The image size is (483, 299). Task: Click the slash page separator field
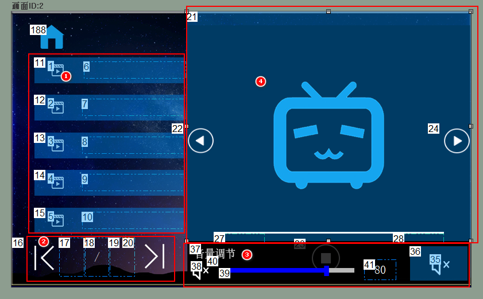[x=96, y=257]
